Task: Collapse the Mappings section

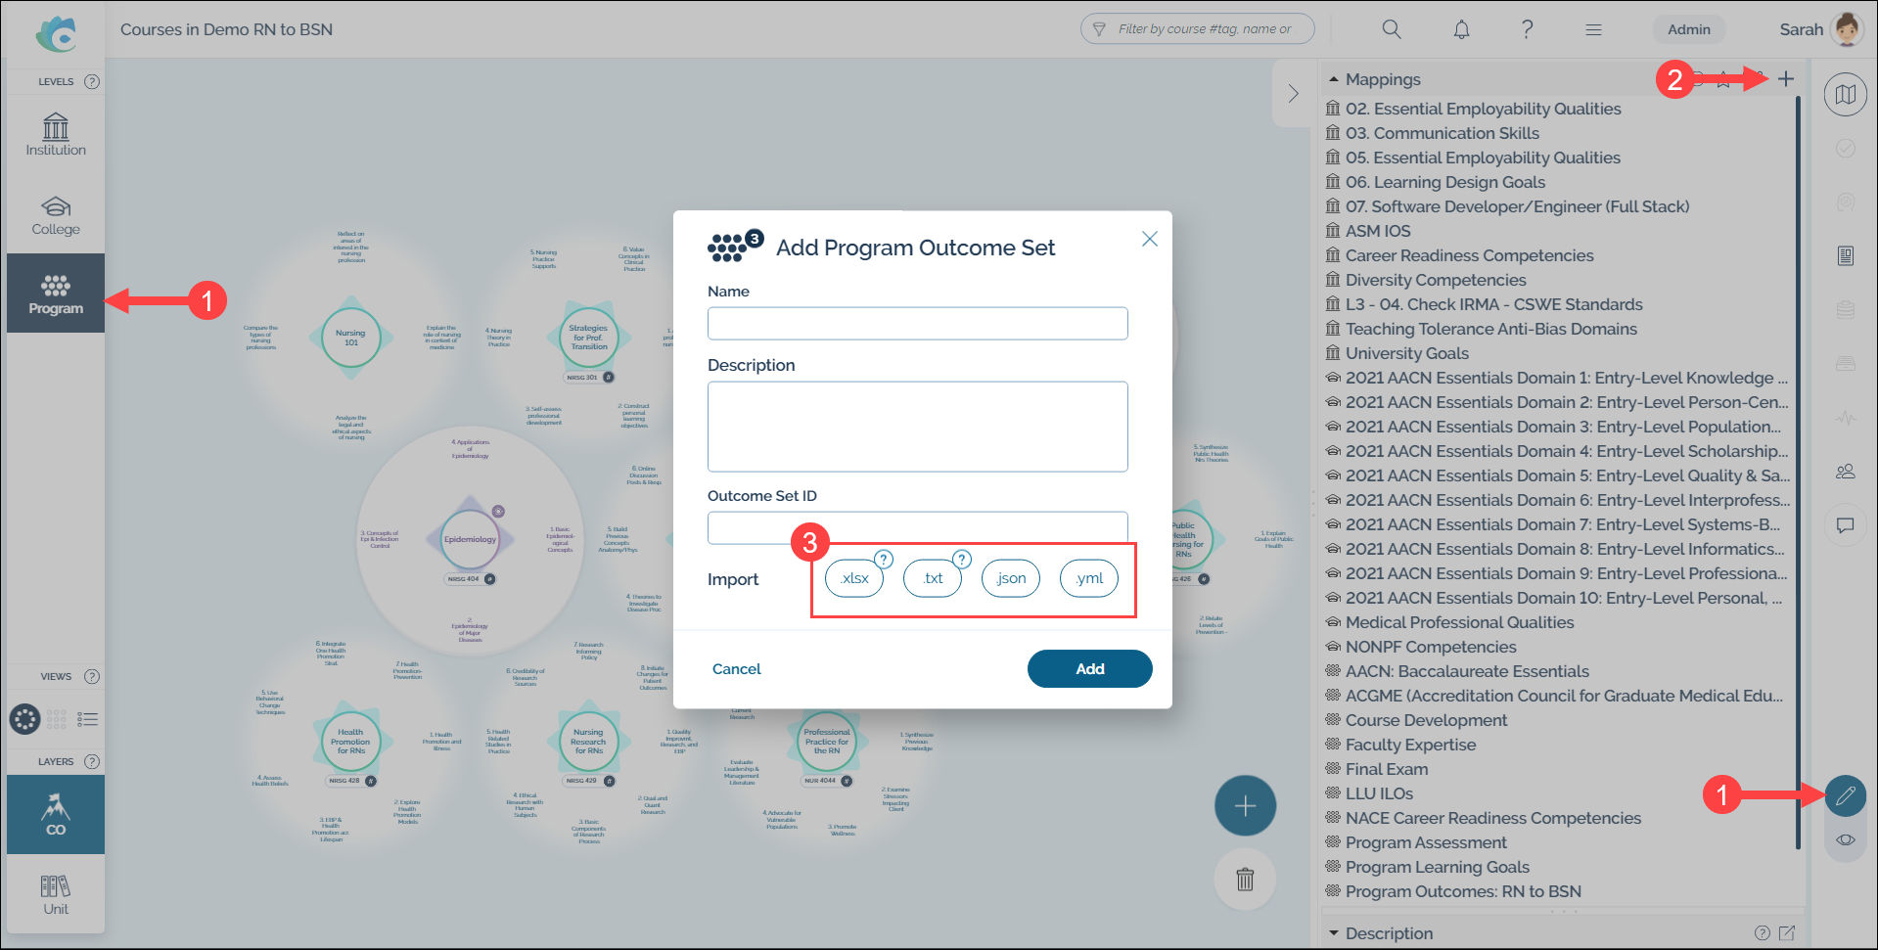Action: pyautogui.click(x=1334, y=79)
